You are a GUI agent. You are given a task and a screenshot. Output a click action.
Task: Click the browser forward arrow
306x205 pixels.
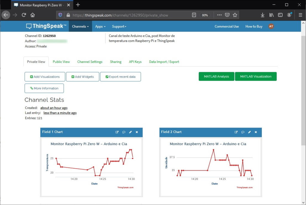[15, 15]
